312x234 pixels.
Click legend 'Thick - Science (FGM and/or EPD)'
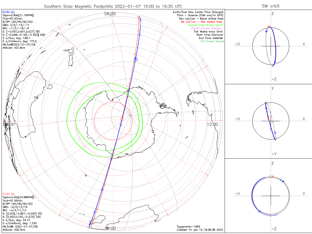point(200,15)
